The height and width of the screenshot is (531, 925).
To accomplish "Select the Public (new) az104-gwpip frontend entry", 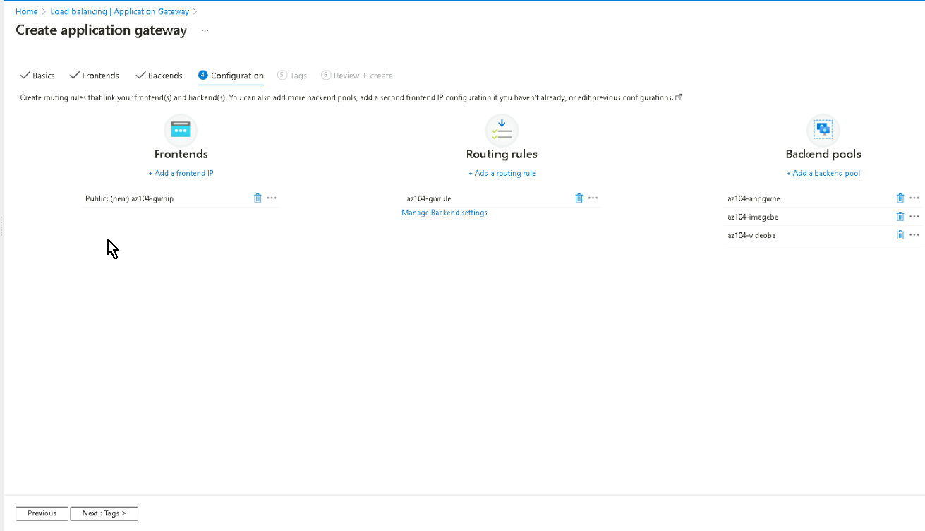I will [x=129, y=198].
